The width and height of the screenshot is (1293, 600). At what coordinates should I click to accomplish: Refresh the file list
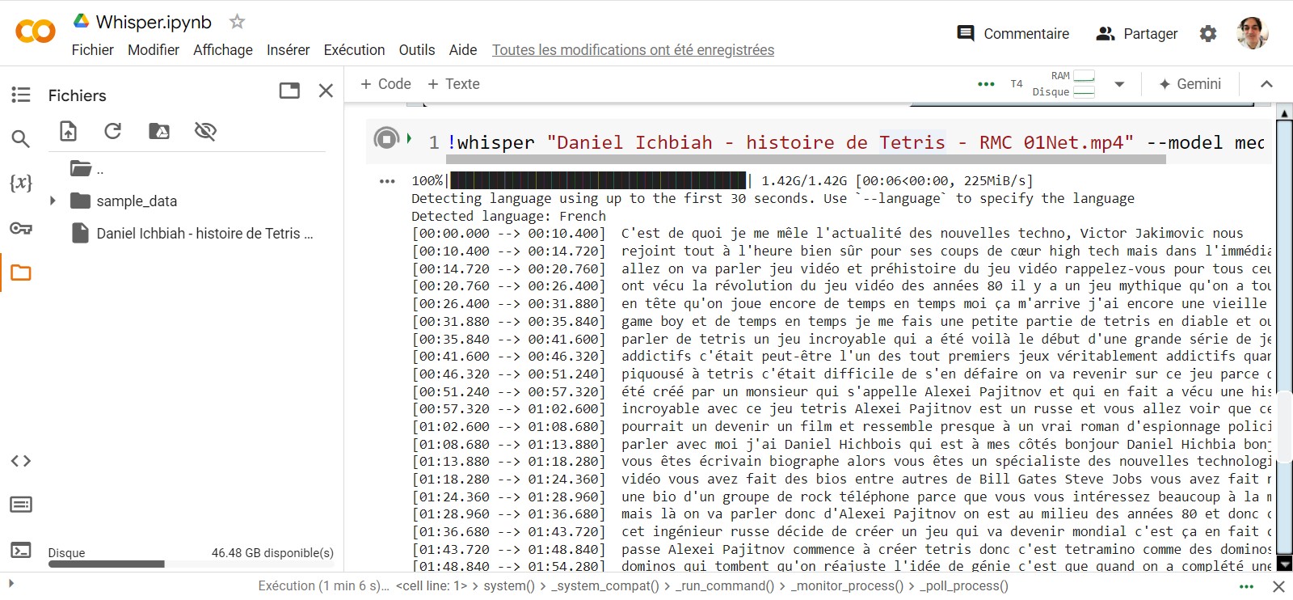[x=113, y=131]
